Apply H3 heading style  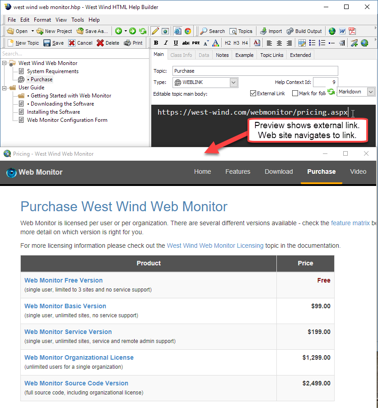click(x=236, y=43)
